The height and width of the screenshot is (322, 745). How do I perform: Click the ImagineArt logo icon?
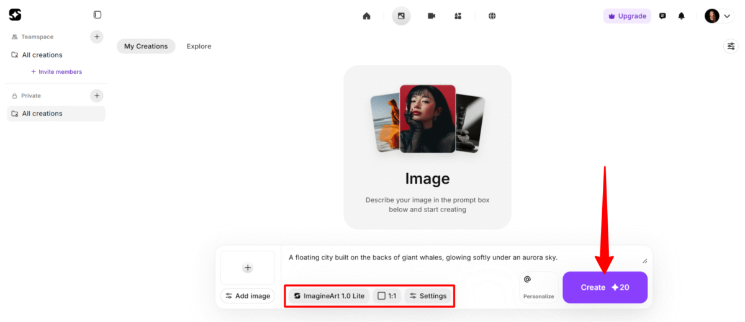click(x=15, y=15)
